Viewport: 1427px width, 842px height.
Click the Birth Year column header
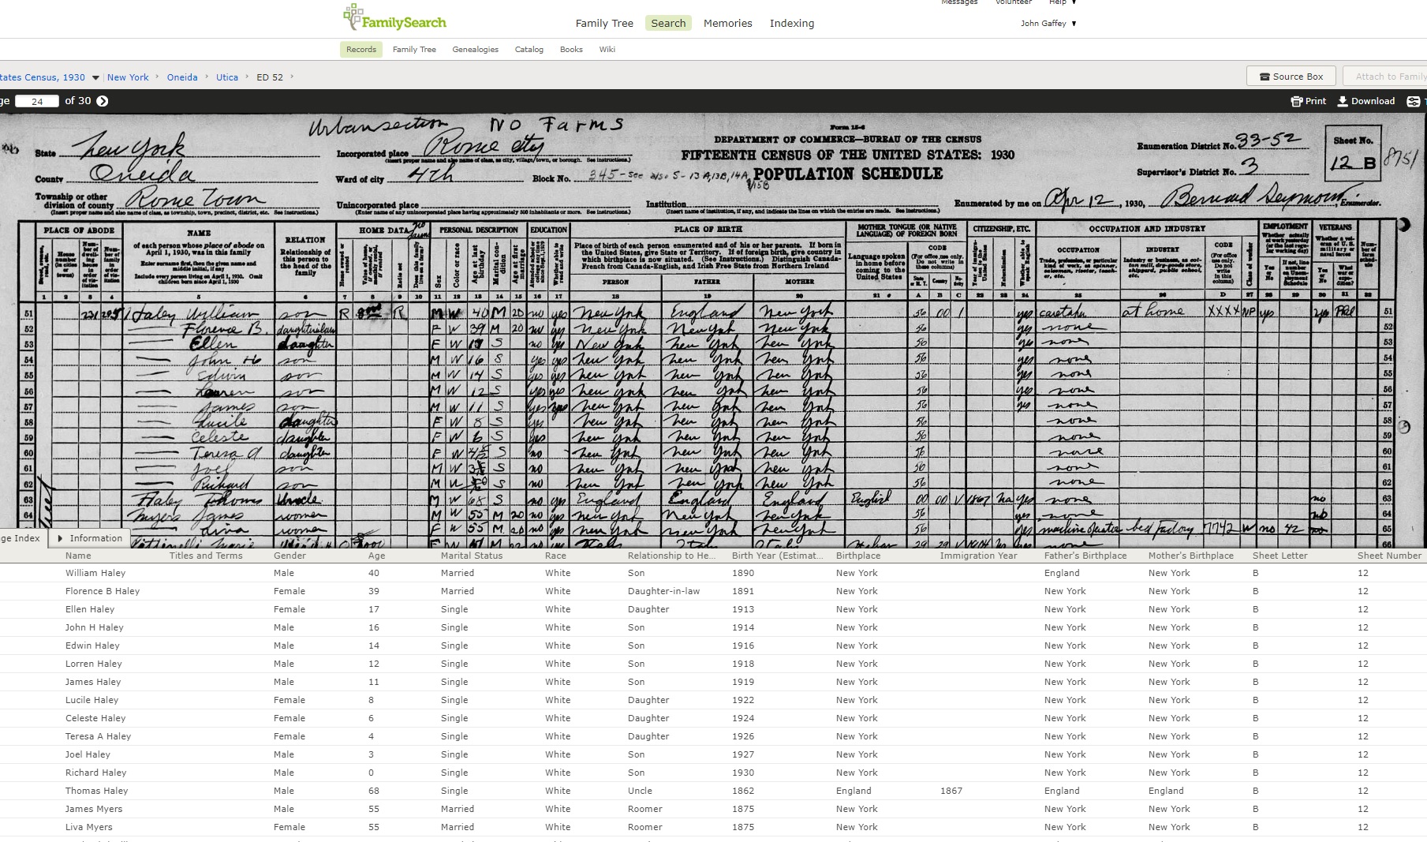[777, 556]
